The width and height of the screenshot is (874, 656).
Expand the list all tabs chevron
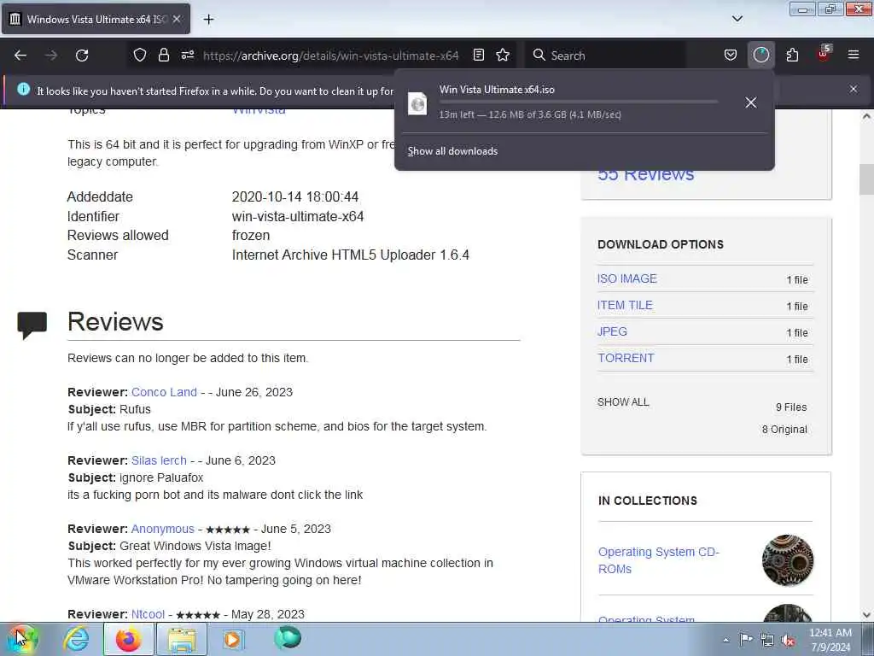click(737, 19)
